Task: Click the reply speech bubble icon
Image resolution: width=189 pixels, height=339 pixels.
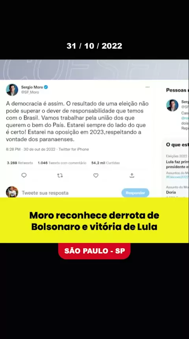Action: click(24, 175)
